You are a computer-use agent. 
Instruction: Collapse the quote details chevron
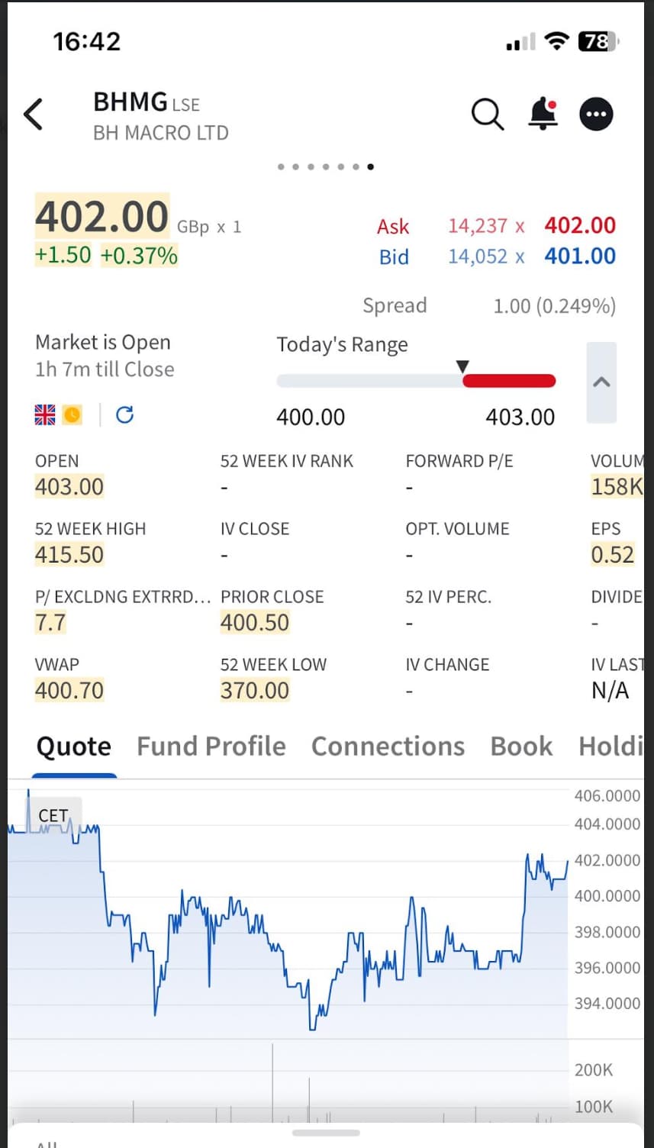click(601, 382)
